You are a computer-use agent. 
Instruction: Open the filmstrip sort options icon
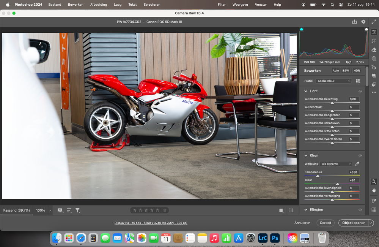69,211
